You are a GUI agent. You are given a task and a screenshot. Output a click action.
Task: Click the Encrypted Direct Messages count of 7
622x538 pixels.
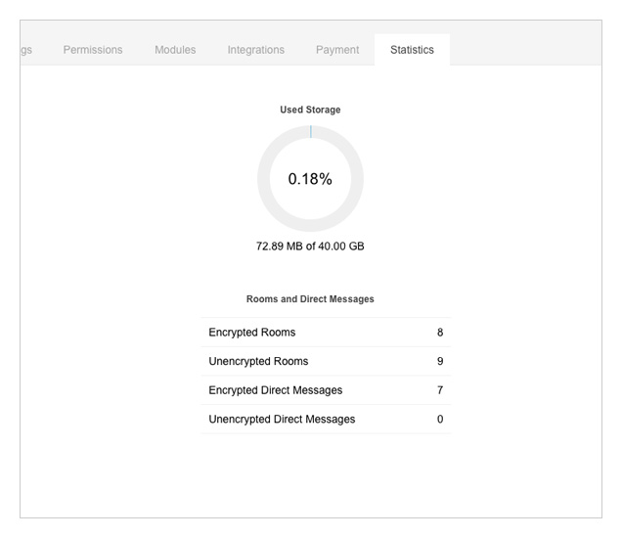(440, 390)
